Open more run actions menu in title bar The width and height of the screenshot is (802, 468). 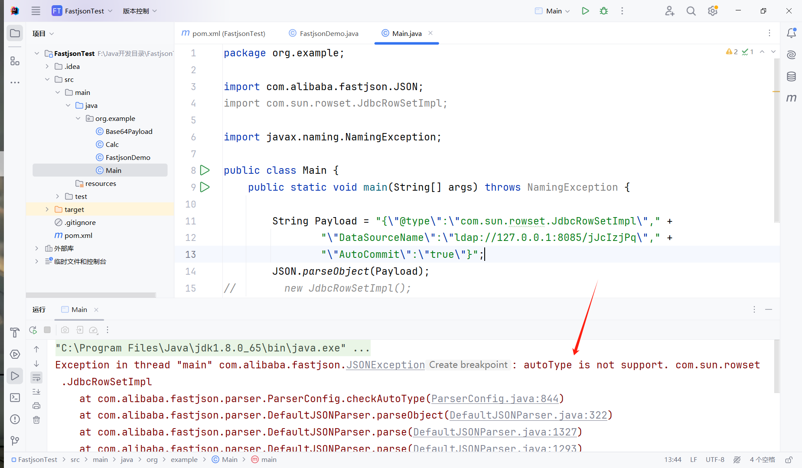622,11
